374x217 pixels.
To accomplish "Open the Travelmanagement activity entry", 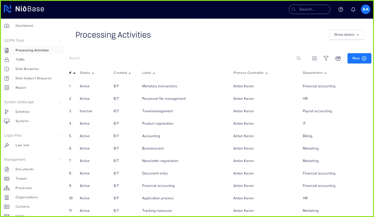I will (157, 111).
